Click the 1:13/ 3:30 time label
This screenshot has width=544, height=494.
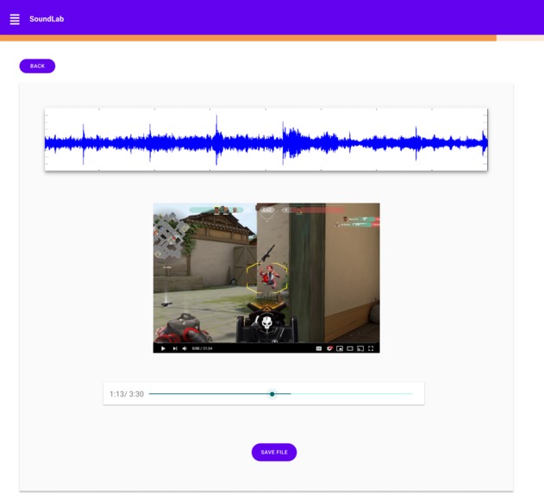127,394
